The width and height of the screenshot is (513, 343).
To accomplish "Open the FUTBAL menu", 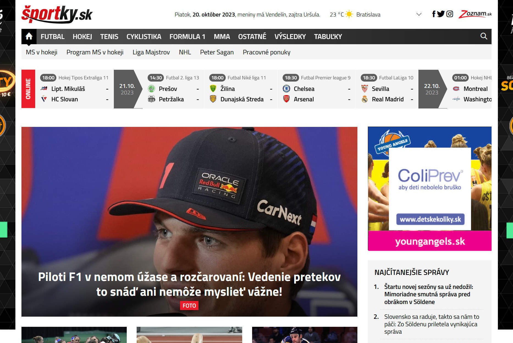I will [x=53, y=37].
